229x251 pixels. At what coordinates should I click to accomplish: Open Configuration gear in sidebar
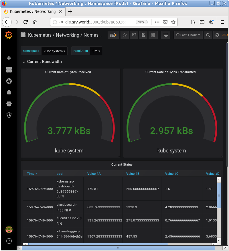click(9, 104)
